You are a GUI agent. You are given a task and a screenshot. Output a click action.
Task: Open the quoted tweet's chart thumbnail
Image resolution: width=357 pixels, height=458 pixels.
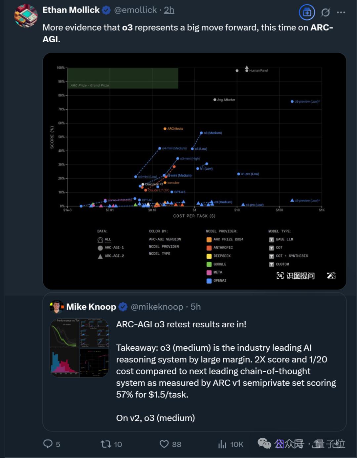(79, 348)
